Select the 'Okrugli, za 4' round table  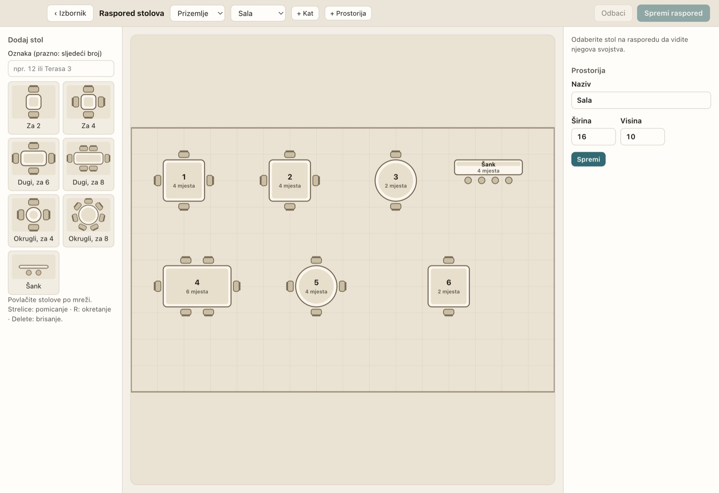pos(34,220)
